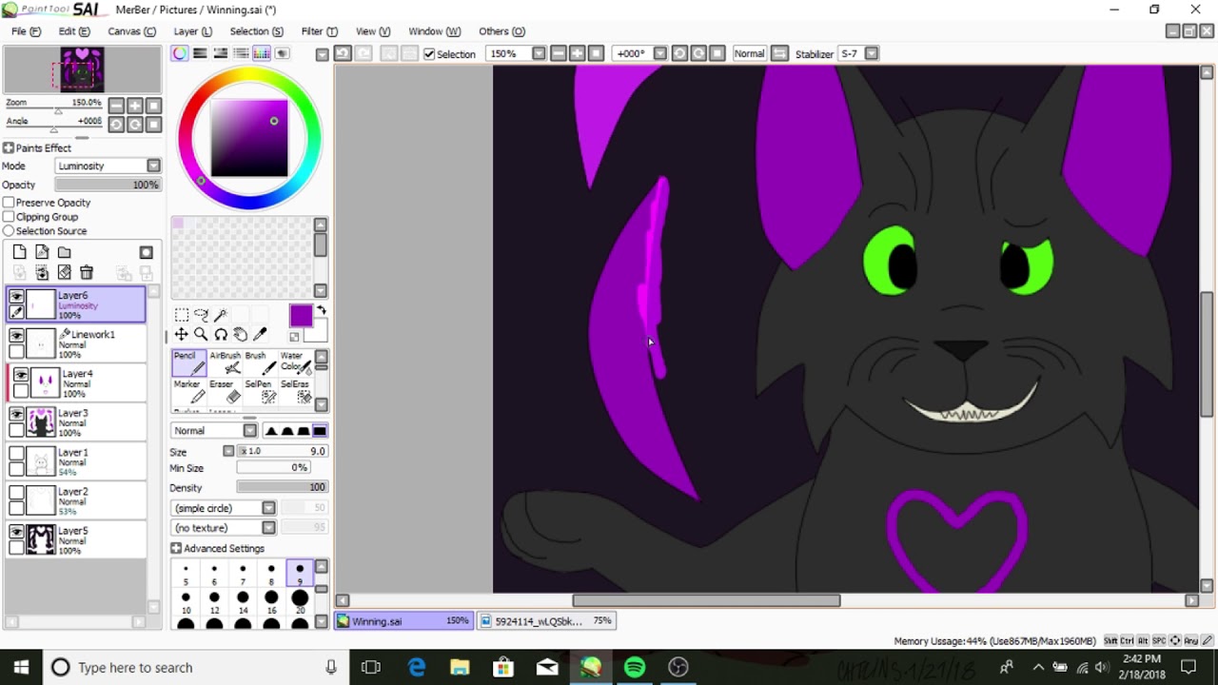
Task: Pick the rotate canvas tool
Action: [221, 334]
